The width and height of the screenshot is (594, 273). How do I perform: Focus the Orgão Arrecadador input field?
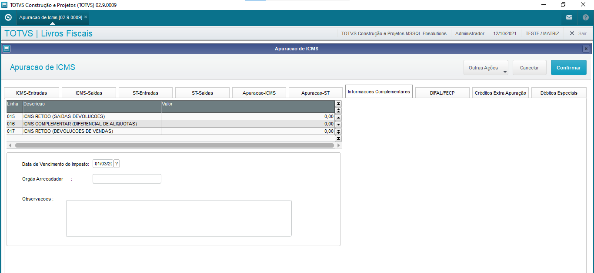[x=127, y=179]
